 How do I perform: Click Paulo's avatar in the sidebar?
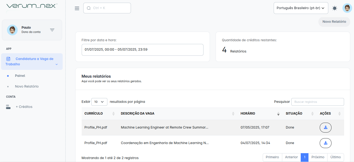[12, 30]
